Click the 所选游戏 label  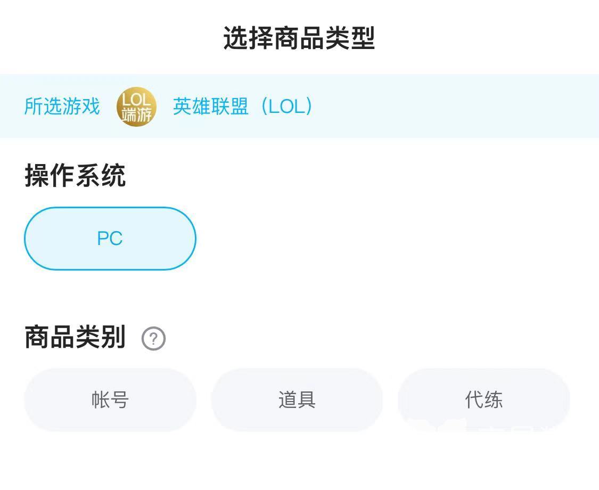click(x=62, y=107)
